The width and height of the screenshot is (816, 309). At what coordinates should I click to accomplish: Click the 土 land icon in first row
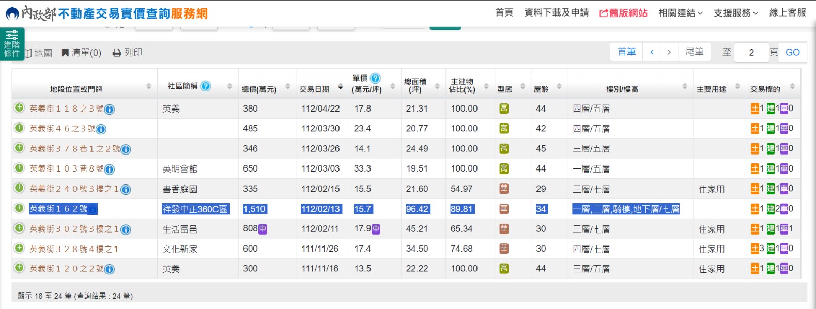pyautogui.click(x=755, y=109)
